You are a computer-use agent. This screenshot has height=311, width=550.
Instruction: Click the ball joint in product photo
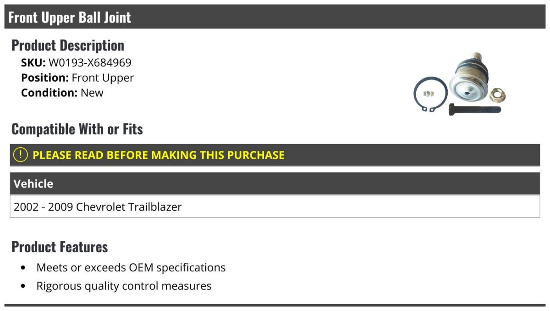pyautogui.click(x=468, y=77)
